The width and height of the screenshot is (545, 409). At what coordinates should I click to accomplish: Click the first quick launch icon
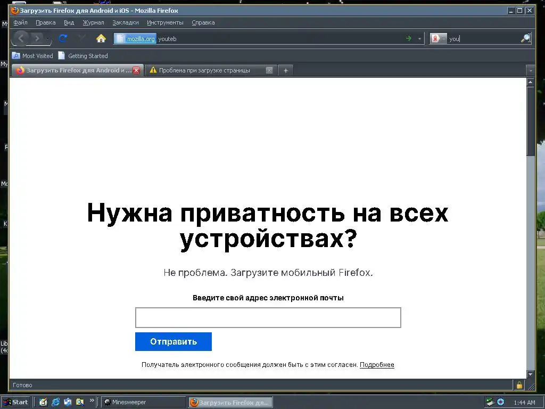point(43,402)
